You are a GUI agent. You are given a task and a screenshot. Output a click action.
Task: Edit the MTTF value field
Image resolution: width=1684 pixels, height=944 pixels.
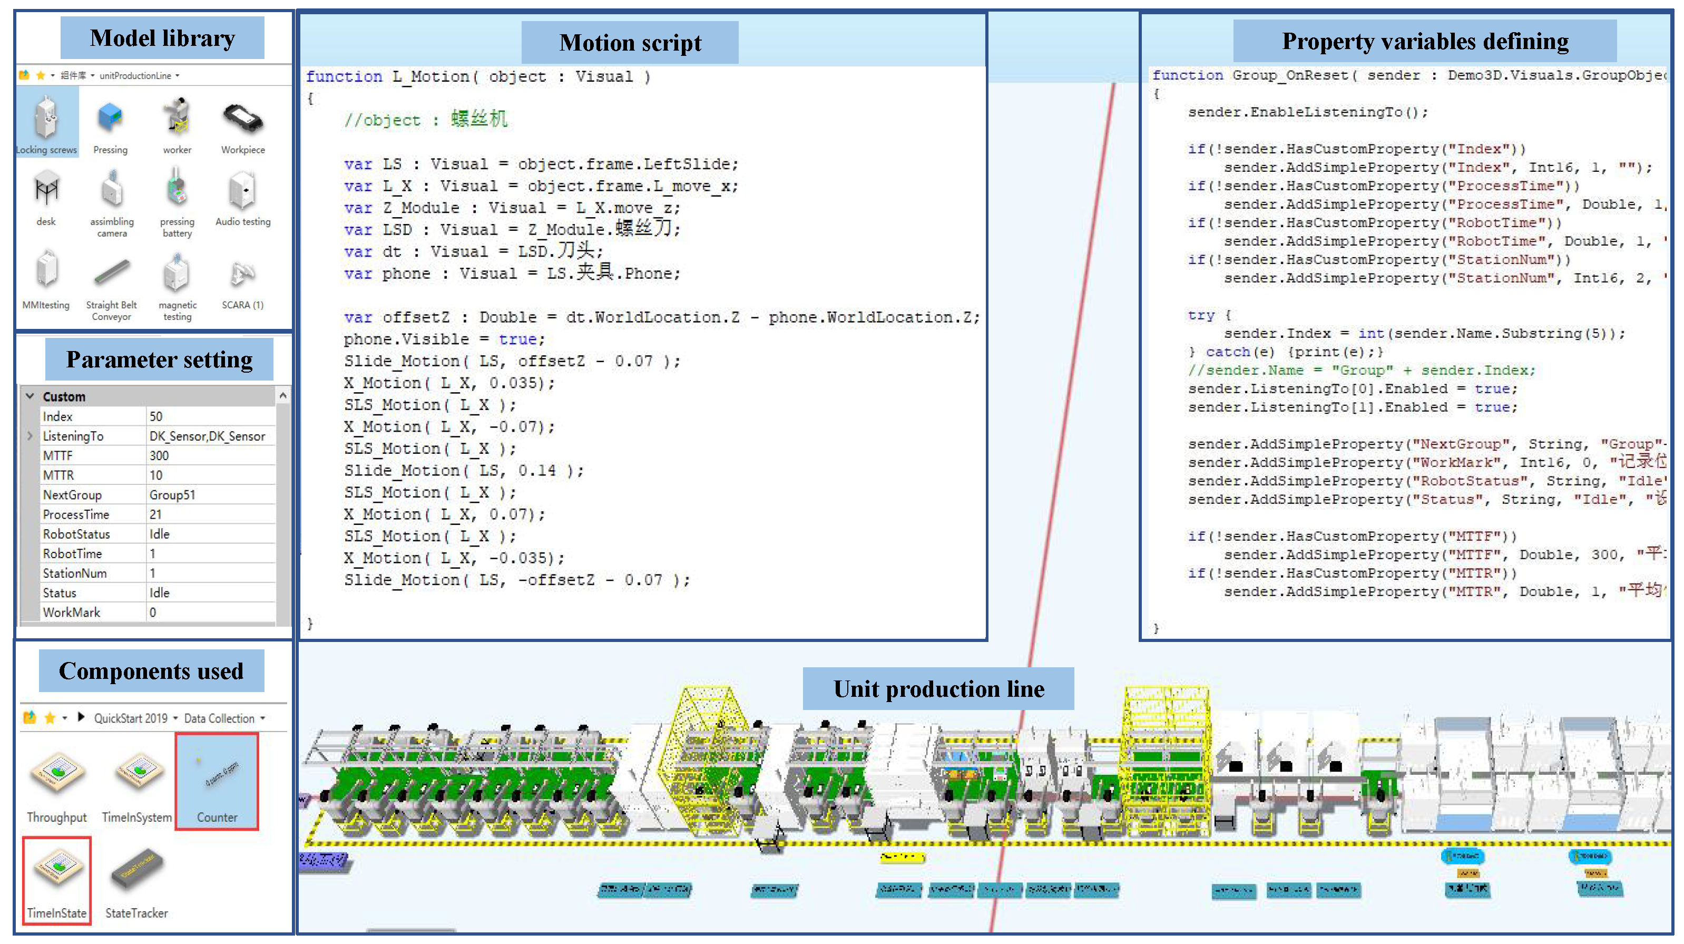click(209, 455)
